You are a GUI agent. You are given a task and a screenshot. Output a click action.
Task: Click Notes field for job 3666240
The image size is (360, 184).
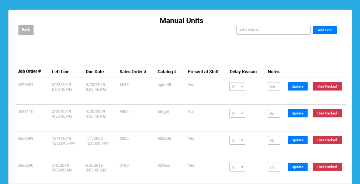tap(274, 167)
